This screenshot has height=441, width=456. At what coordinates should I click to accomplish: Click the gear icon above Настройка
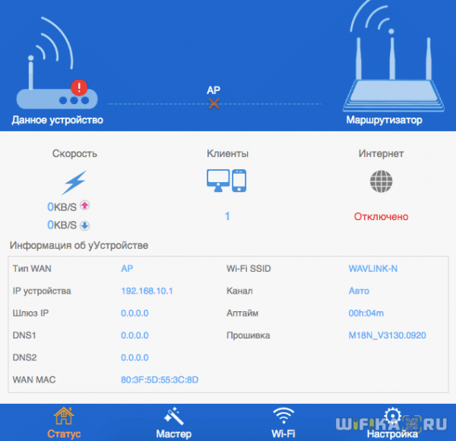point(393,416)
